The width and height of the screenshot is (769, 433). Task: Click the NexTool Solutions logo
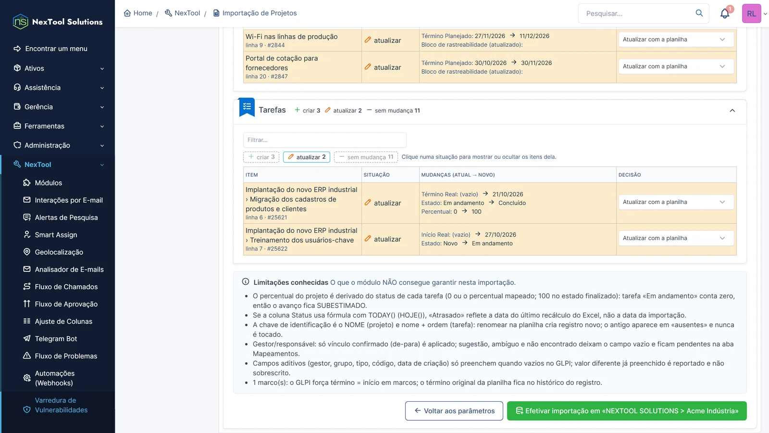click(58, 22)
